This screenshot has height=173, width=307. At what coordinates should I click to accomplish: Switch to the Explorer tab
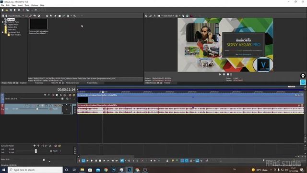click(x=24, y=83)
